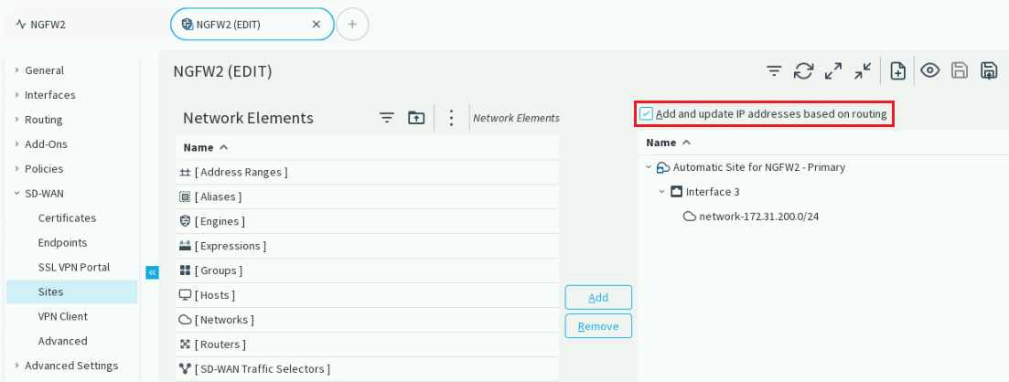The width and height of the screenshot is (1009, 382).
Task: Open the three-dot menu in Network Elements
Action: [451, 118]
